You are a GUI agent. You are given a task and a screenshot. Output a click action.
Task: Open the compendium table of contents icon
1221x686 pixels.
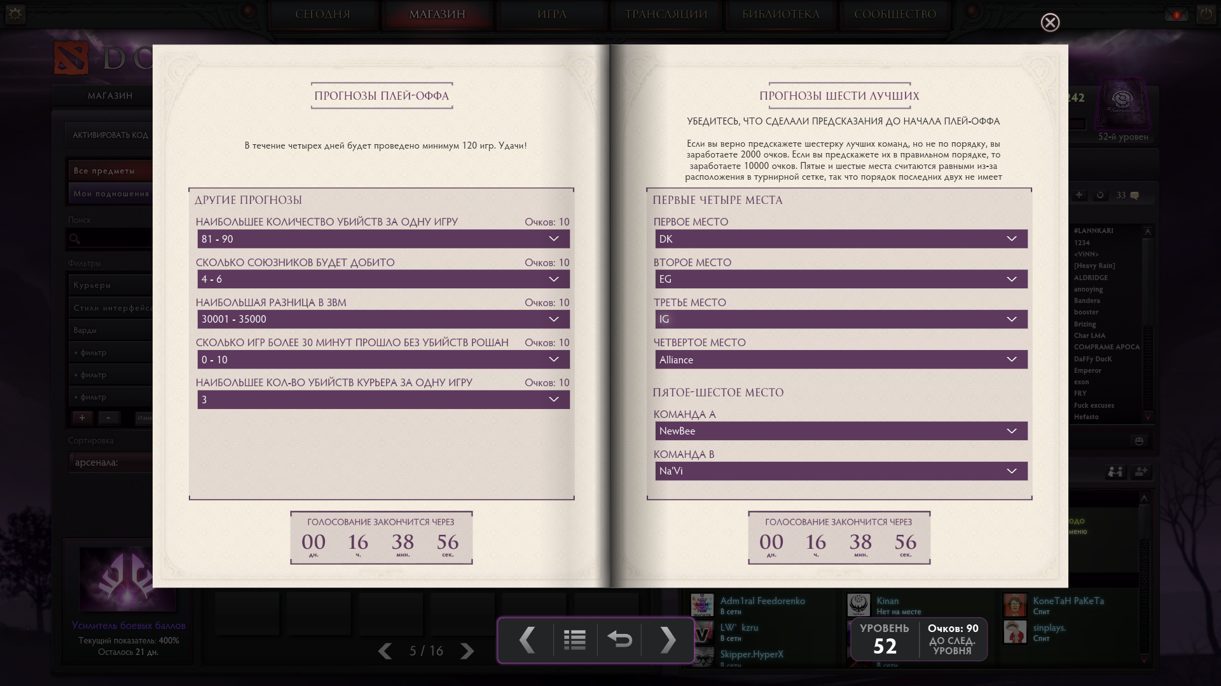[x=574, y=640]
